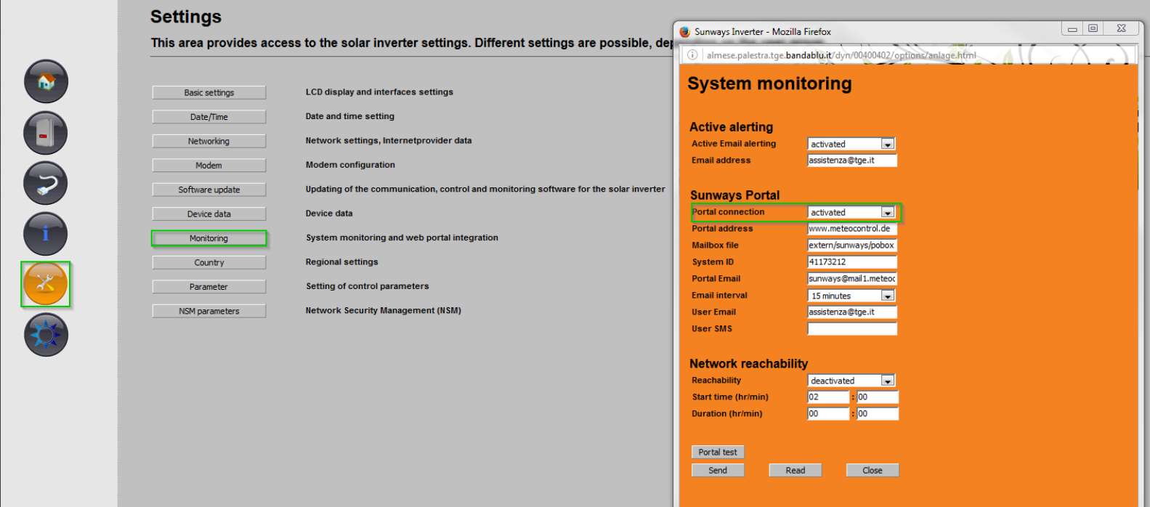
Task: Click the 'Date and time setting' description
Action: [350, 116]
